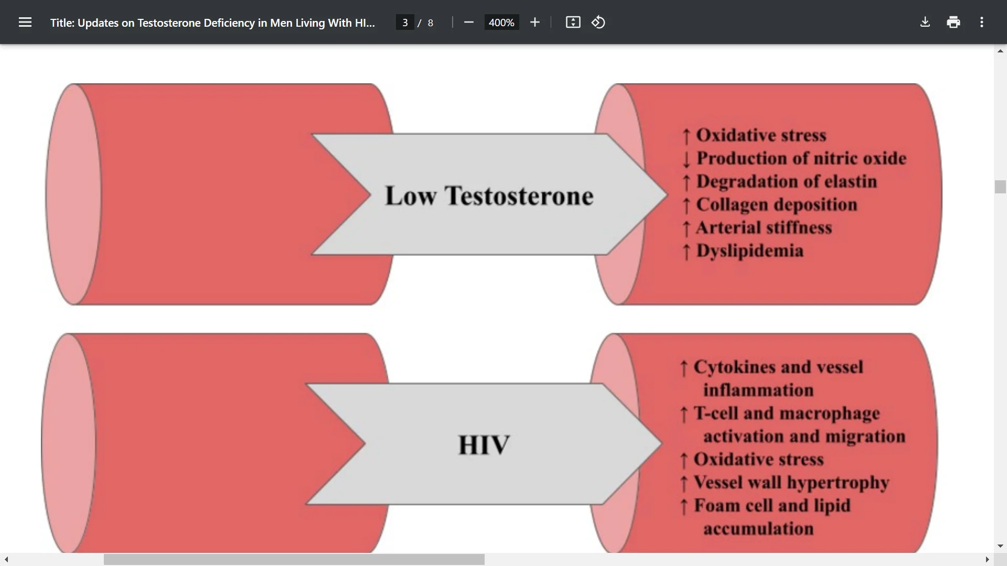The width and height of the screenshot is (1007, 566).
Task: Open the more options menu
Action: pos(981,22)
